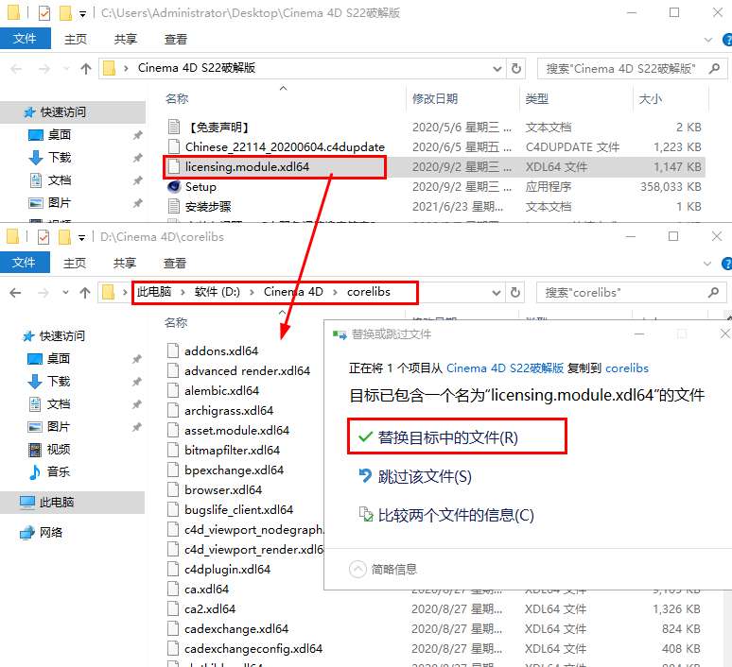Select bitmapfilter.xdl64 file
This screenshot has width=732, height=667.
[232, 450]
